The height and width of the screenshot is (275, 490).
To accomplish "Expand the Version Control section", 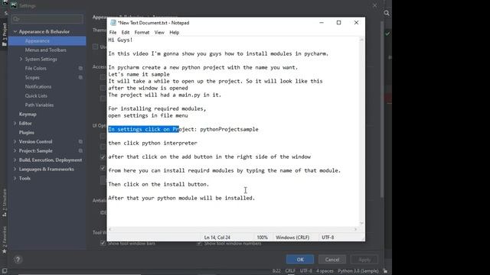I will pos(15,141).
